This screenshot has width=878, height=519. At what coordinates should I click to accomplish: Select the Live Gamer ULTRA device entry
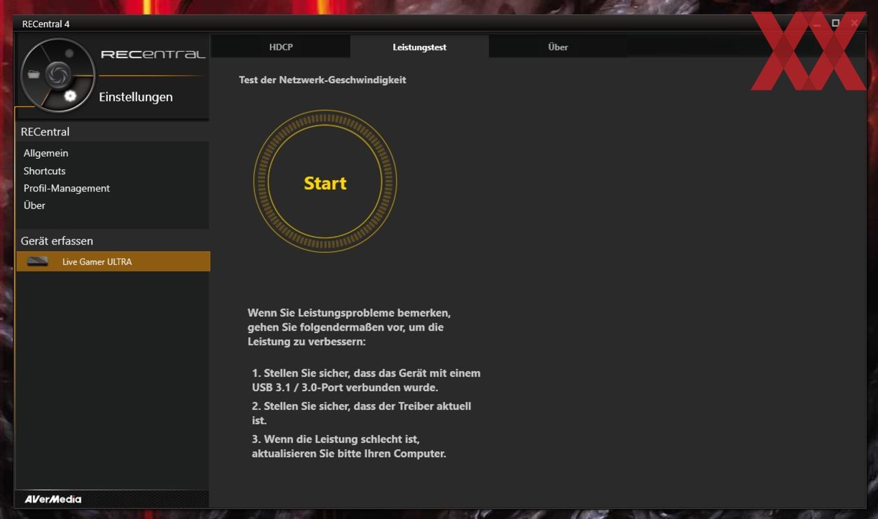(113, 261)
